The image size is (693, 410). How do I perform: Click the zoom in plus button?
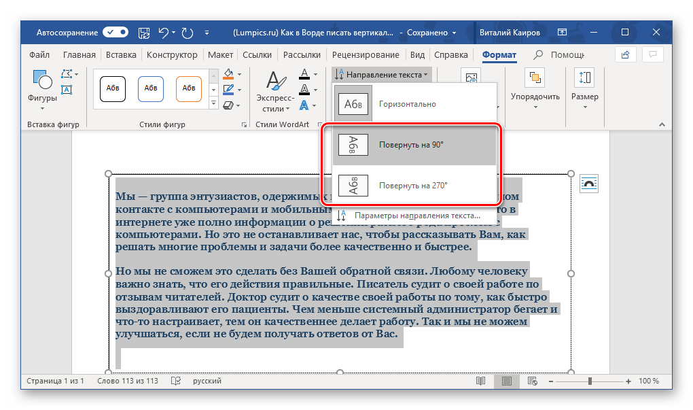coord(628,381)
